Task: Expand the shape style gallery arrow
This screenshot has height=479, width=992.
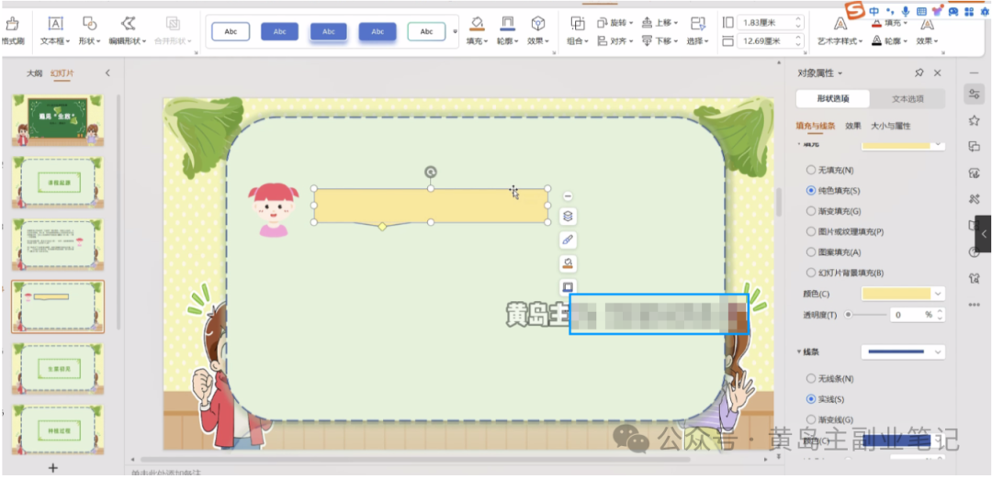Action: [456, 32]
